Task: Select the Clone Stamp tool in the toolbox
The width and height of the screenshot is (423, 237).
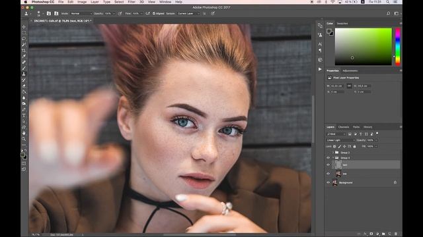Action: 24,74
